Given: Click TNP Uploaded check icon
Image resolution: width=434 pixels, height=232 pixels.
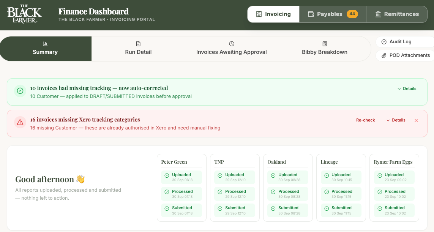Looking at the screenshot, I should 220,175.
